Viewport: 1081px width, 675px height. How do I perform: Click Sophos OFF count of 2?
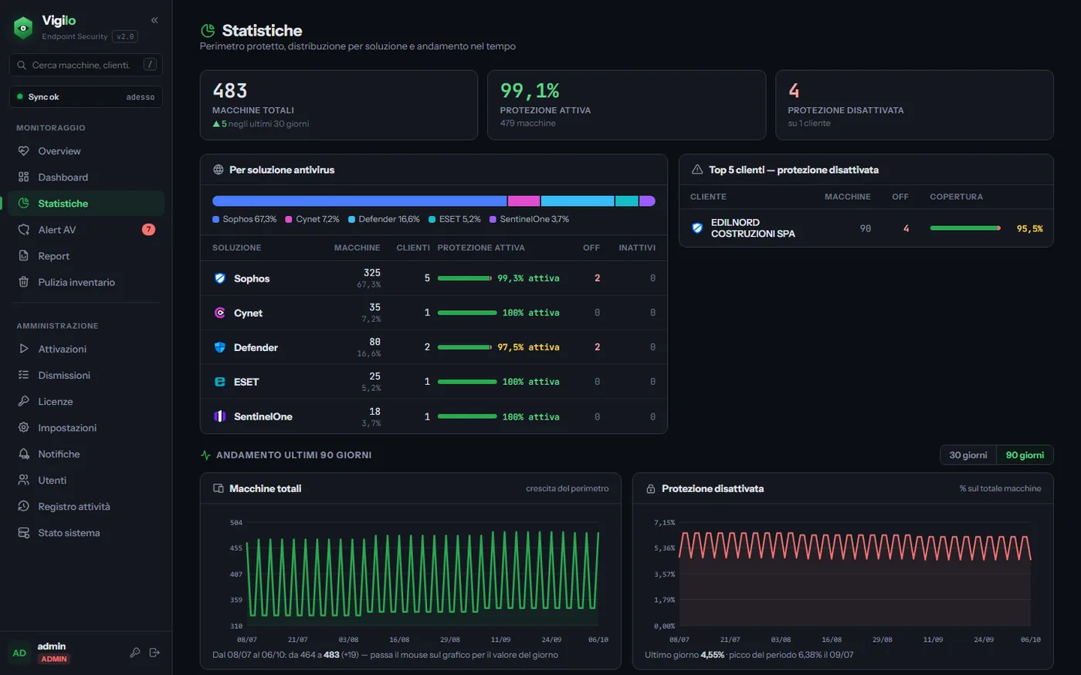click(597, 278)
